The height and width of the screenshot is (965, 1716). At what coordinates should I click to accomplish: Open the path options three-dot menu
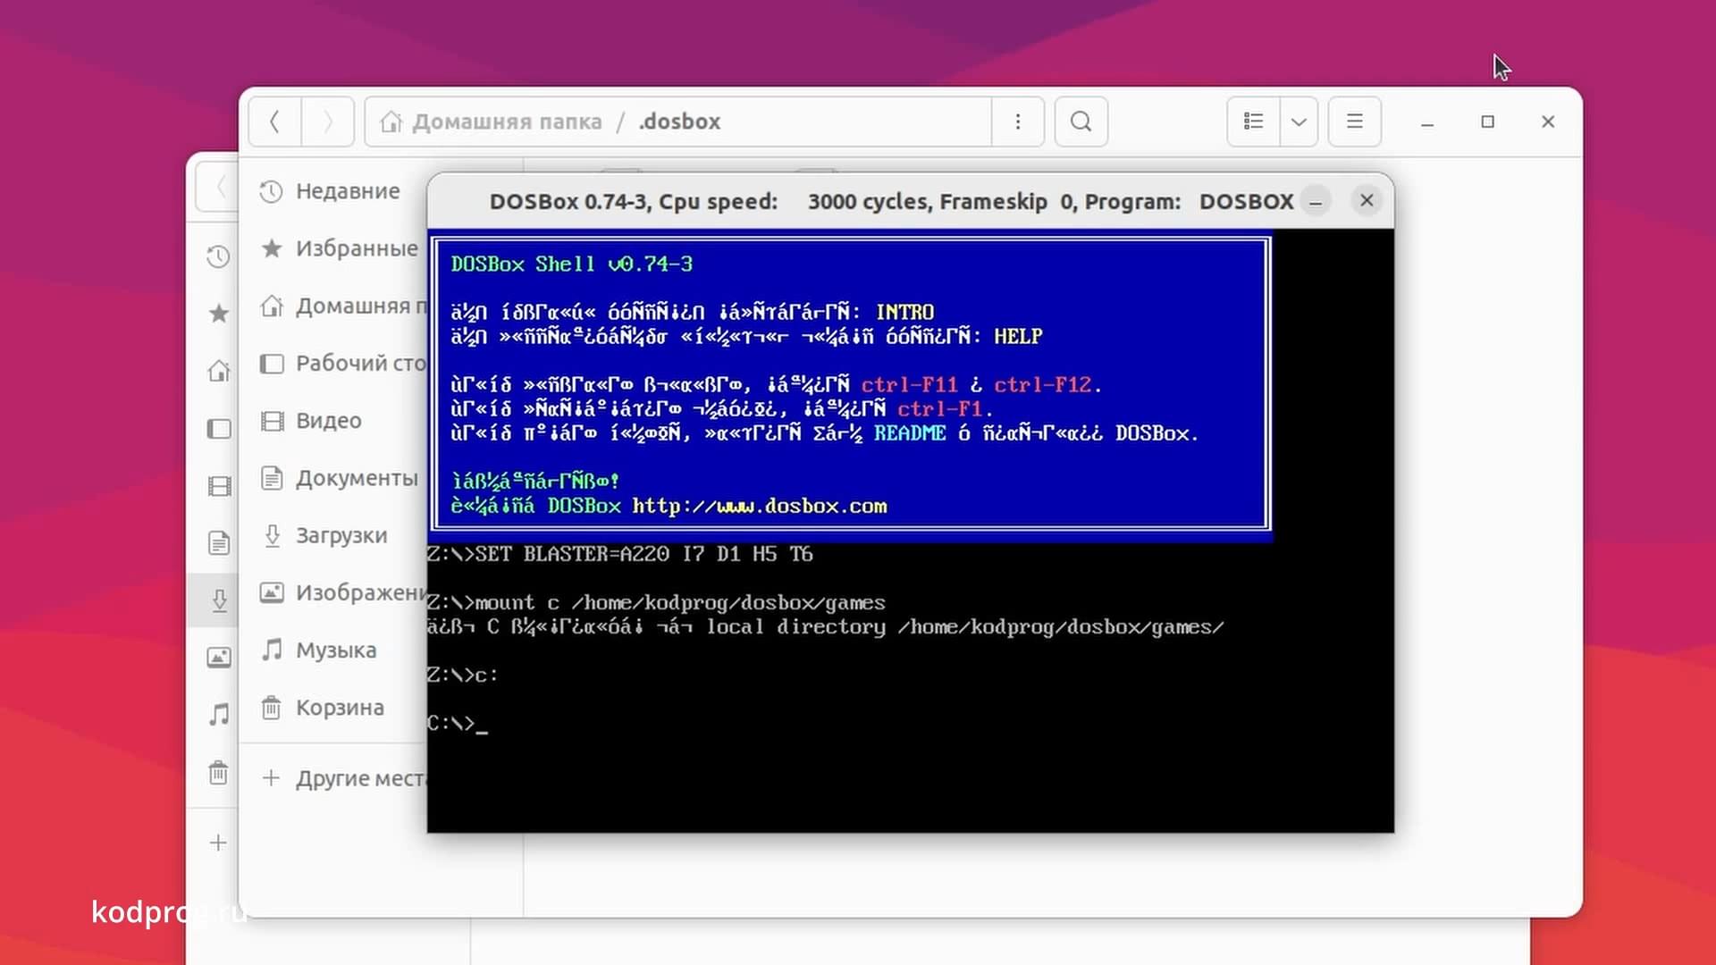pyautogui.click(x=1018, y=122)
